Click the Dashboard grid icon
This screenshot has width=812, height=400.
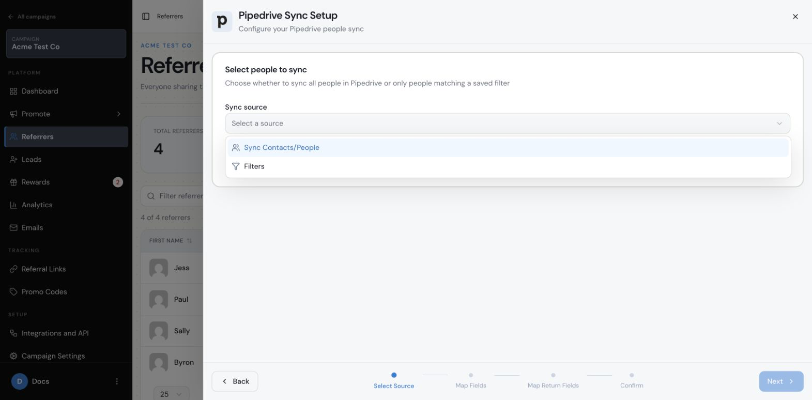click(x=13, y=91)
